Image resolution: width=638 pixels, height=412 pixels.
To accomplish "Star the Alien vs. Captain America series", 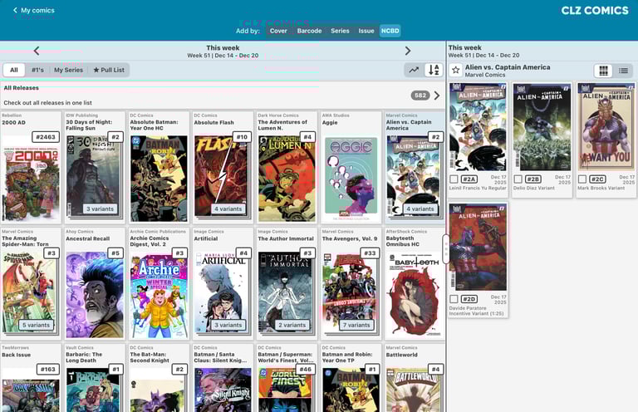I will [x=456, y=71].
